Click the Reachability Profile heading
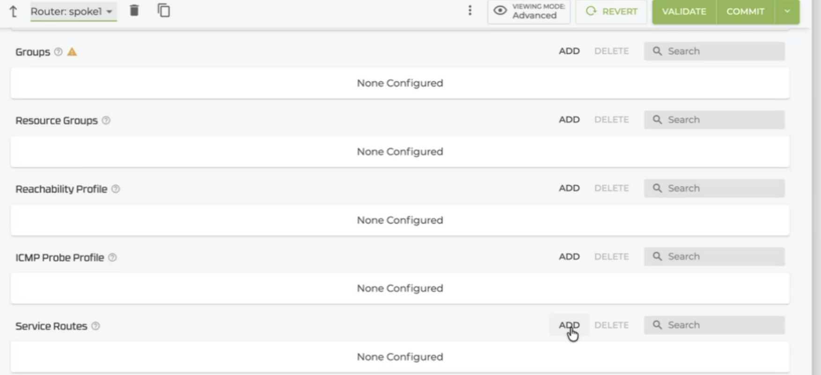The height and width of the screenshot is (375, 821). [x=61, y=189]
